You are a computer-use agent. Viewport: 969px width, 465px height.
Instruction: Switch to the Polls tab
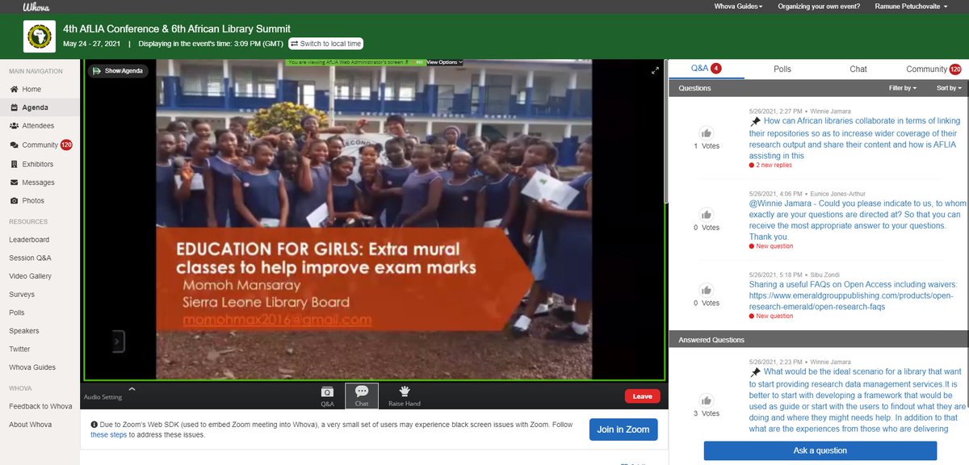[782, 69]
